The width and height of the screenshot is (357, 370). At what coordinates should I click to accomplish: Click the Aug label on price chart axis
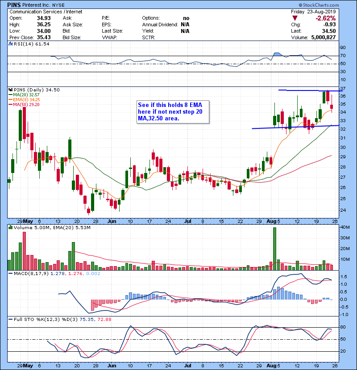pos(271,222)
